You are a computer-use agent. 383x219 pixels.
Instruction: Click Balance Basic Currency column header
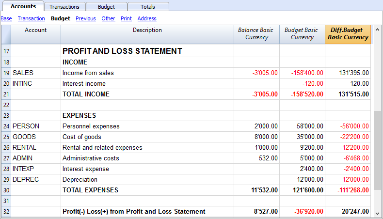[x=256, y=34]
